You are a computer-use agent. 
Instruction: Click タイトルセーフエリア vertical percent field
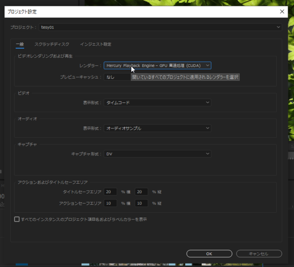click(x=142, y=192)
